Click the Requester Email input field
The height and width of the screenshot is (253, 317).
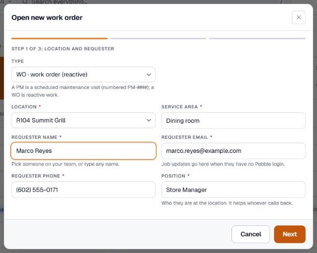(x=233, y=151)
